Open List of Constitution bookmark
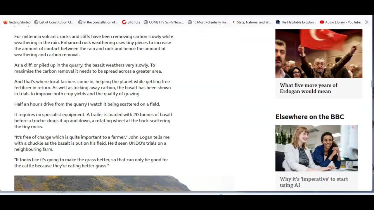 [54, 22]
